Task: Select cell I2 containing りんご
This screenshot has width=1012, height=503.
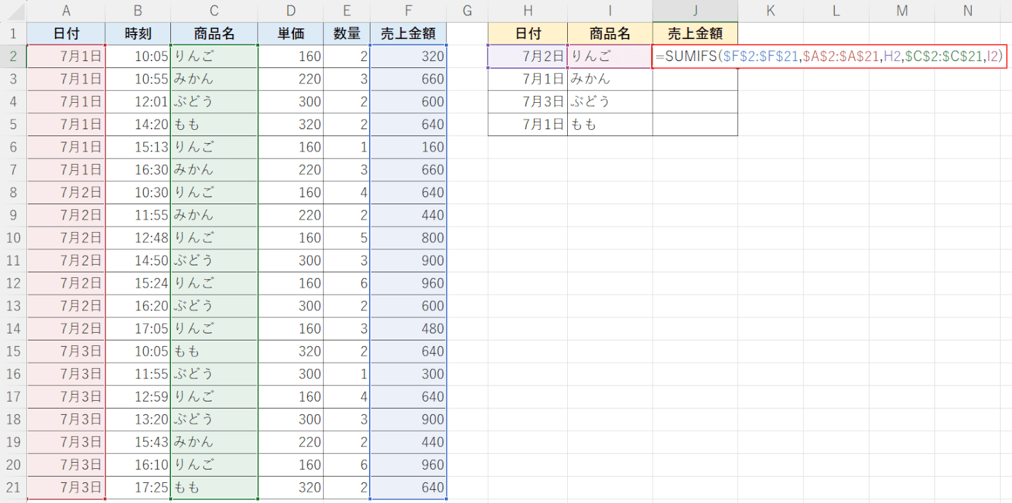Action: point(610,56)
